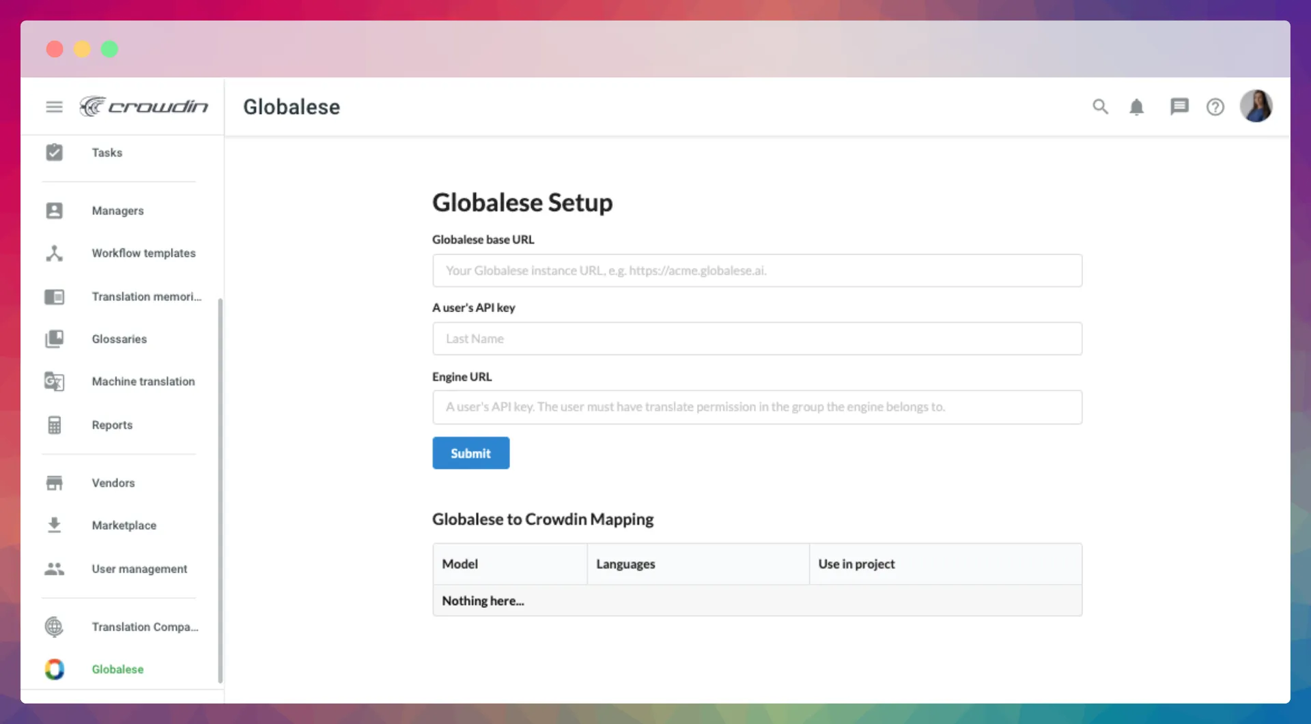Click the green maximize window dot
The width and height of the screenshot is (1311, 724).
click(109, 49)
